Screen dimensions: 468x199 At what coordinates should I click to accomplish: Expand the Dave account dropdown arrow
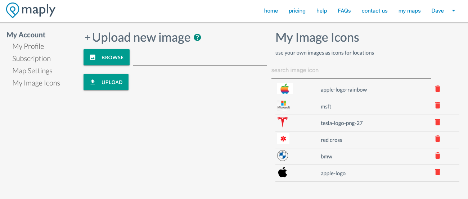coord(454,11)
